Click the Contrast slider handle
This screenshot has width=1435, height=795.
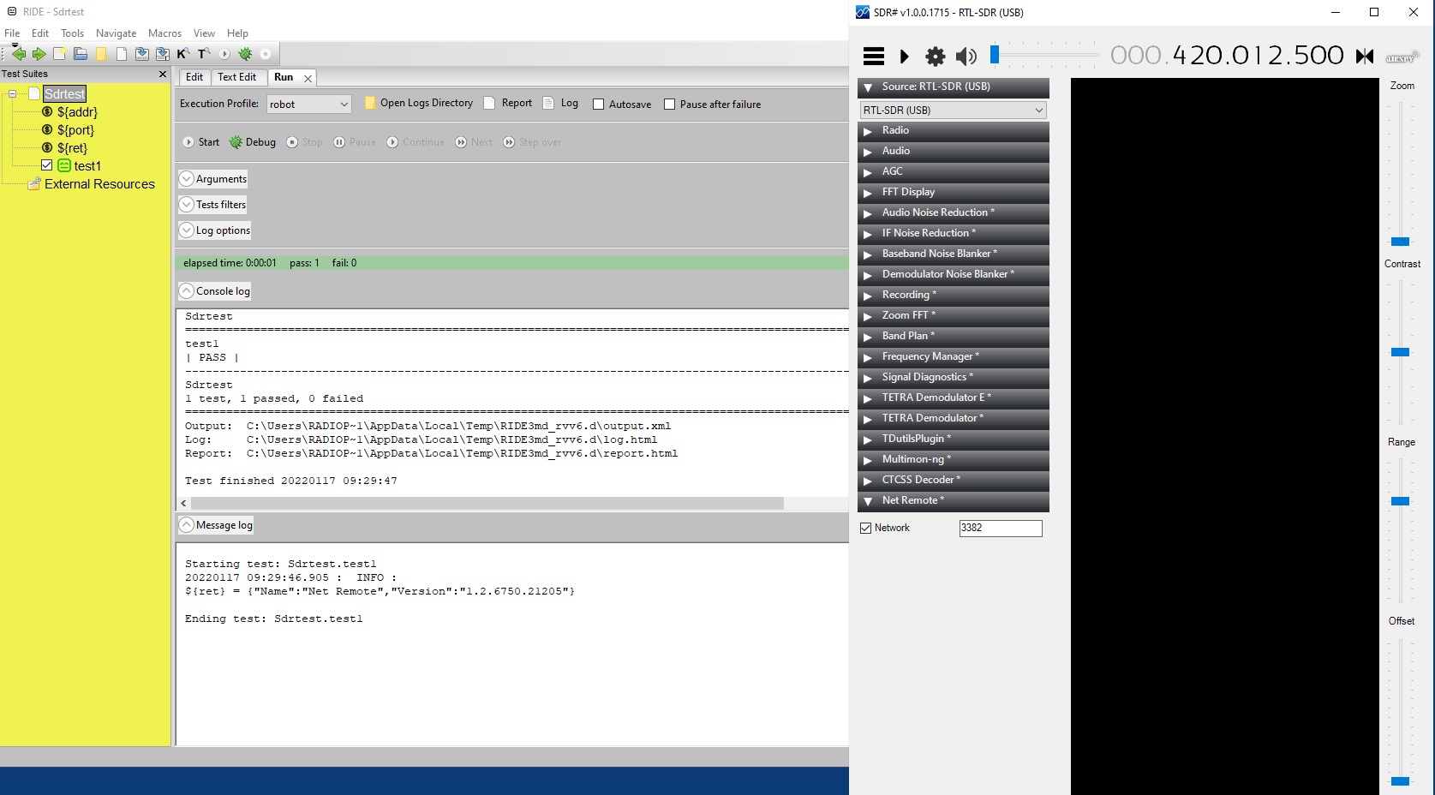point(1400,352)
